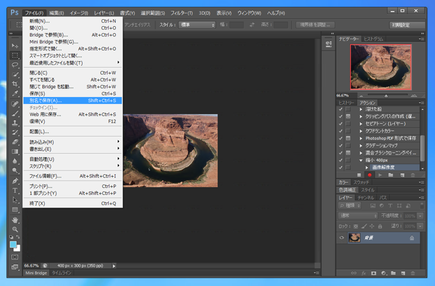
Task: Select the Blur tool
Action: (x=15, y=161)
